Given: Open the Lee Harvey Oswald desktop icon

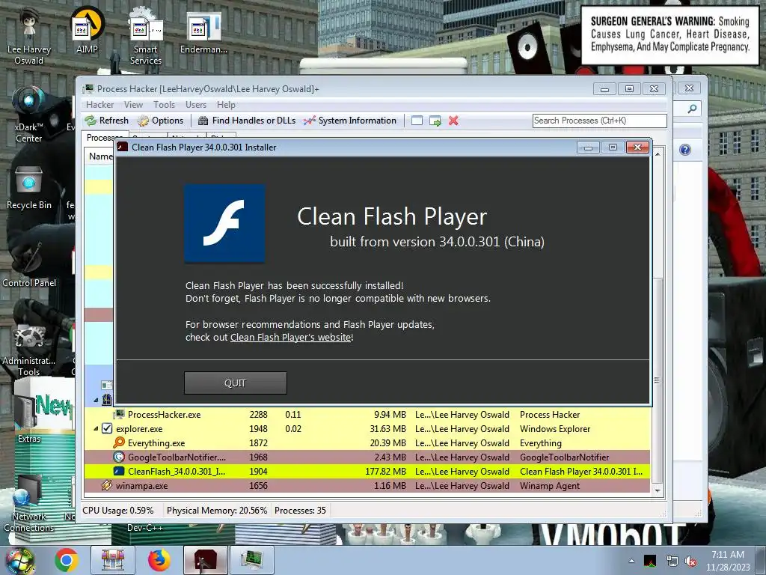Looking at the screenshot, I should tap(29, 36).
